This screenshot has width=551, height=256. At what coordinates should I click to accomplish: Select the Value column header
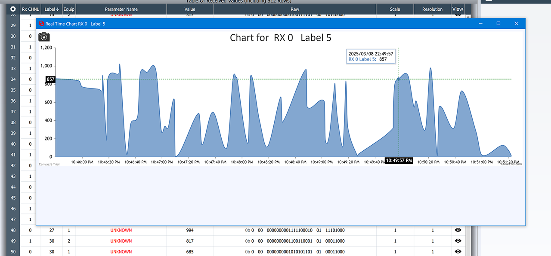click(190, 9)
